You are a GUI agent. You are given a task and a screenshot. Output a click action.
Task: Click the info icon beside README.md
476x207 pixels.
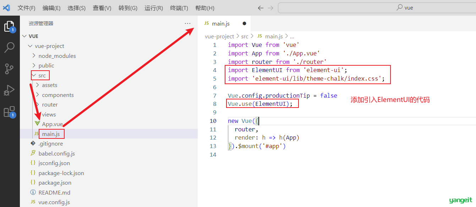coord(33,192)
